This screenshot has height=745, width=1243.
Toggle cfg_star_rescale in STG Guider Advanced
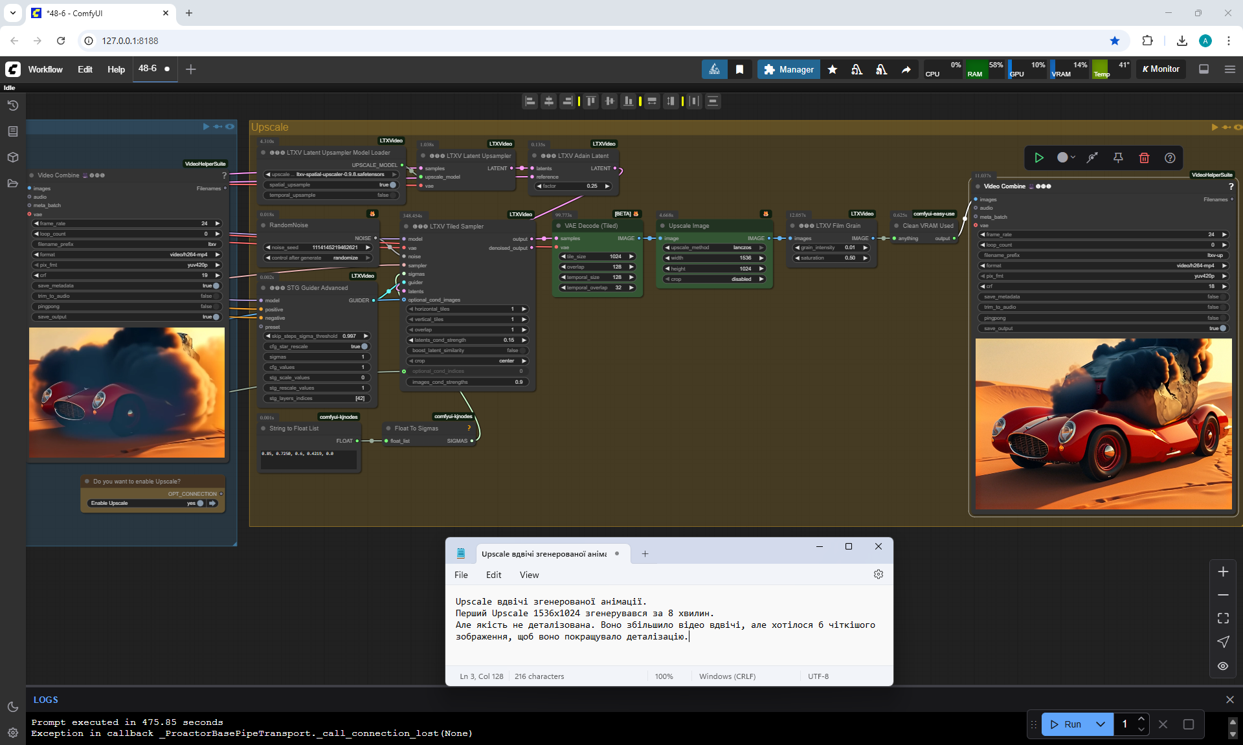364,346
